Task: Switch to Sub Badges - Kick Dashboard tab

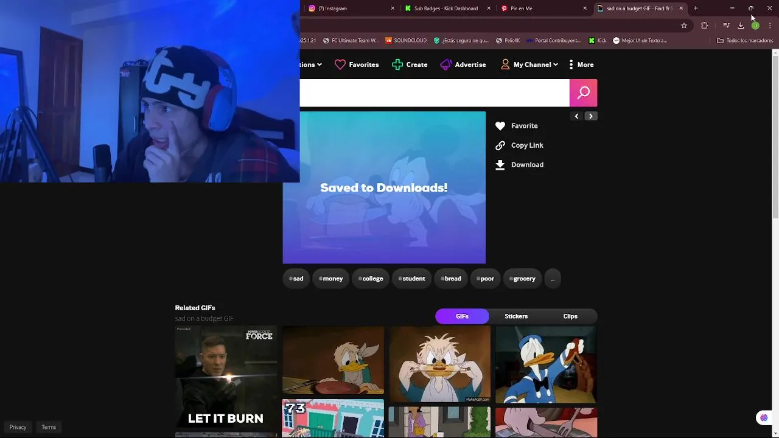Action: [447, 9]
